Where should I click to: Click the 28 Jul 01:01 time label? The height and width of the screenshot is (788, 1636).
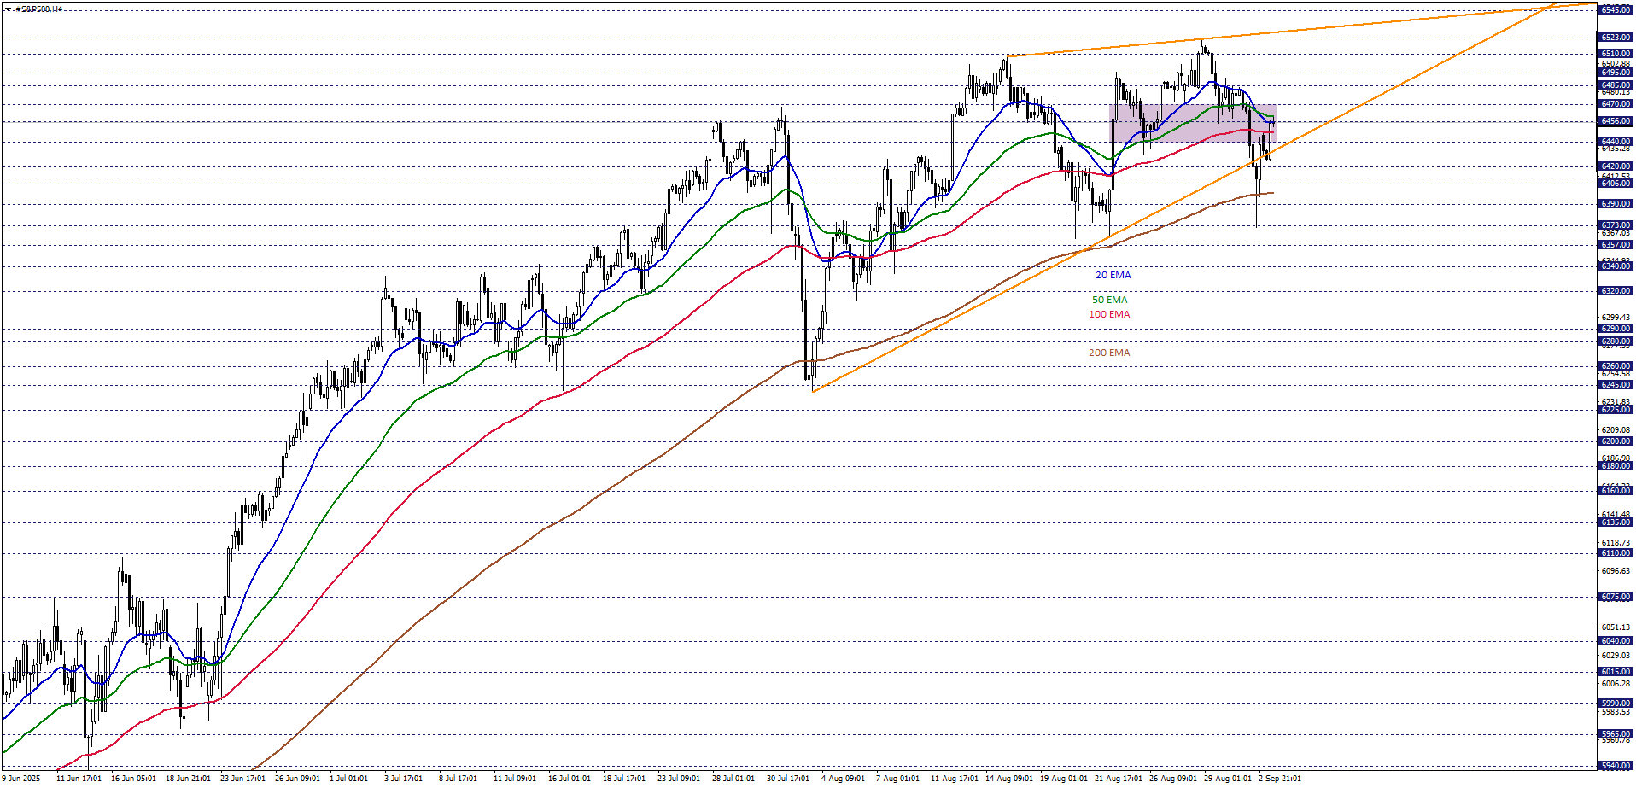point(734,779)
